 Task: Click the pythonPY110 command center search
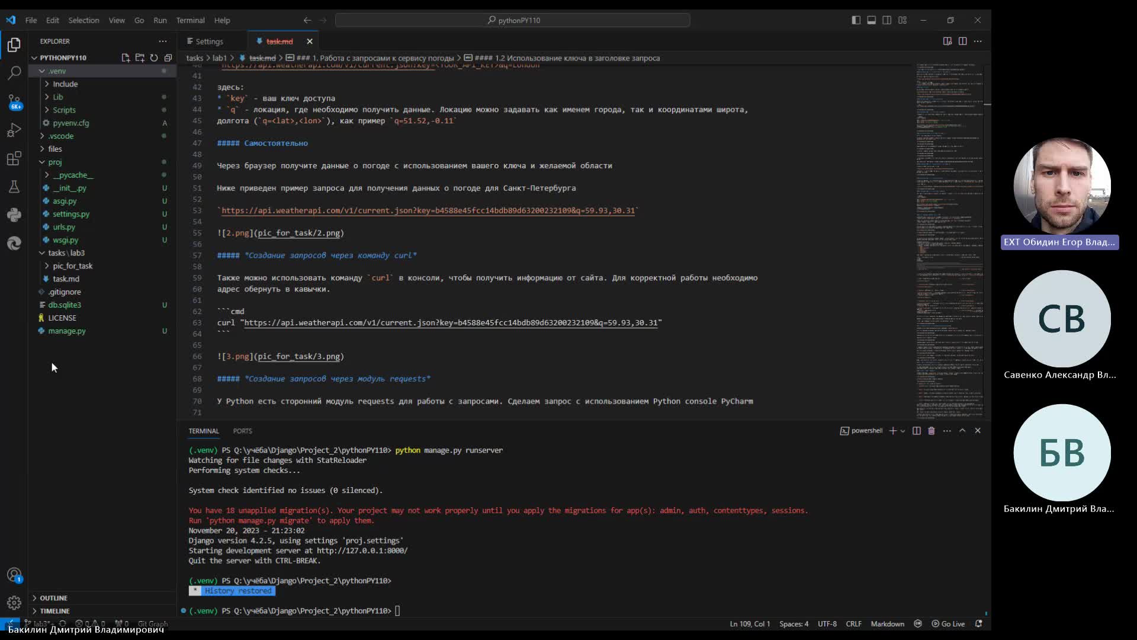tap(512, 20)
